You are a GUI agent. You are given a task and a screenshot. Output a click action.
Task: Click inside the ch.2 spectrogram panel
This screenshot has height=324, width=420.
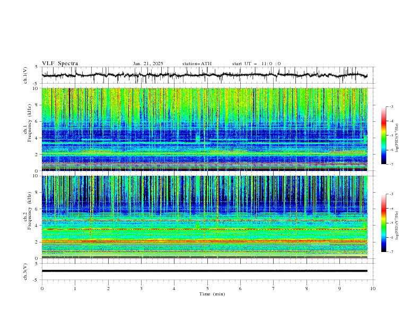(204, 217)
